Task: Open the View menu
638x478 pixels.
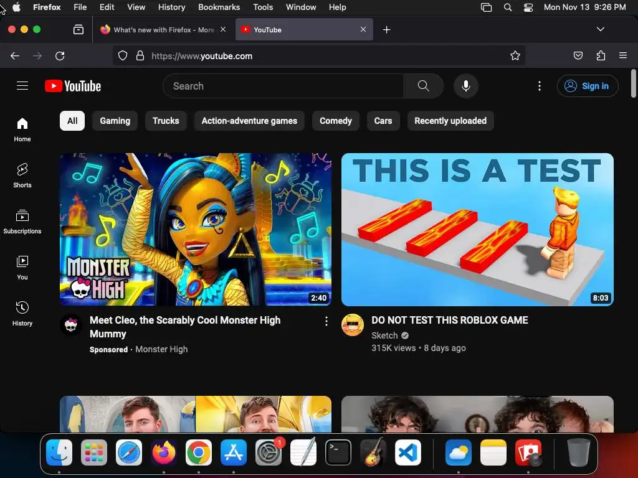Action: 136,7
